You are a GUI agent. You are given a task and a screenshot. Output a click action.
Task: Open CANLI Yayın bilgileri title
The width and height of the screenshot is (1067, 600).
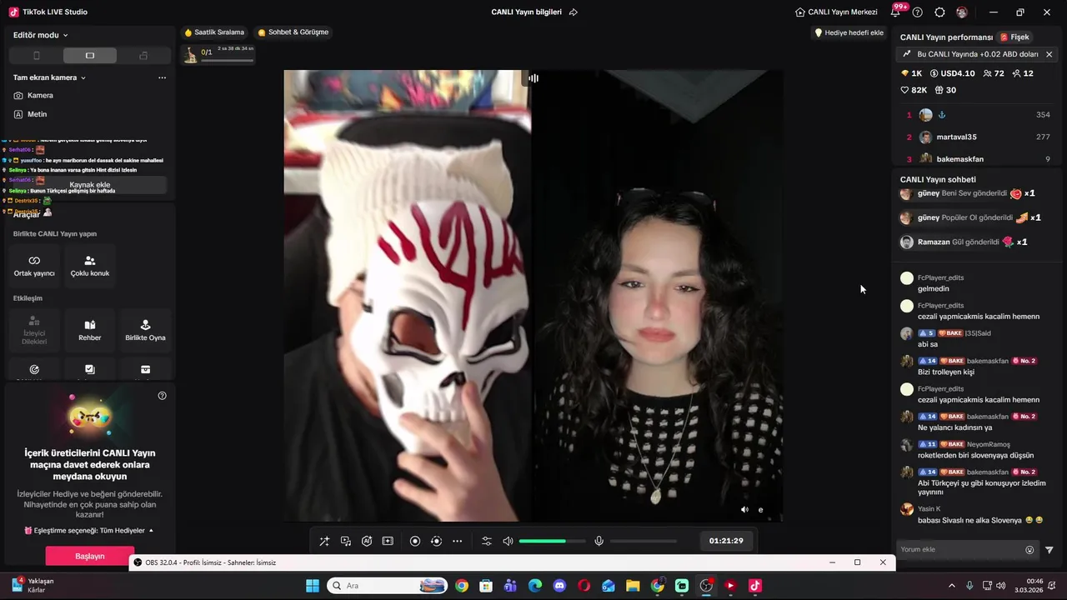(x=526, y=12)
